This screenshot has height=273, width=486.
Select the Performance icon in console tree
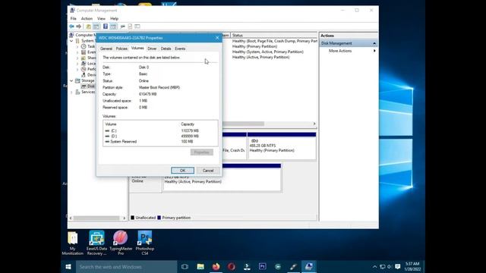(84, 69)
